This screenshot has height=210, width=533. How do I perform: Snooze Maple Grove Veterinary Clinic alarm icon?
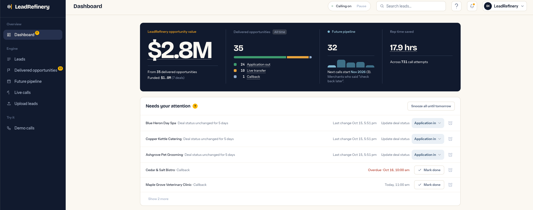pyautogui.click(x=450, y=185)
